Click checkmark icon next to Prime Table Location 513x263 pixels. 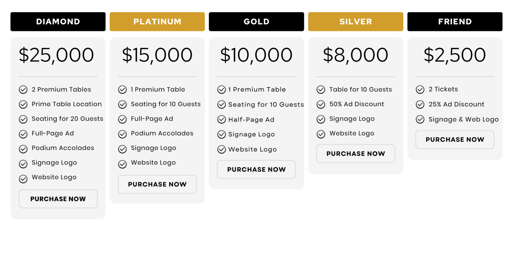click(x=23, y=104)
